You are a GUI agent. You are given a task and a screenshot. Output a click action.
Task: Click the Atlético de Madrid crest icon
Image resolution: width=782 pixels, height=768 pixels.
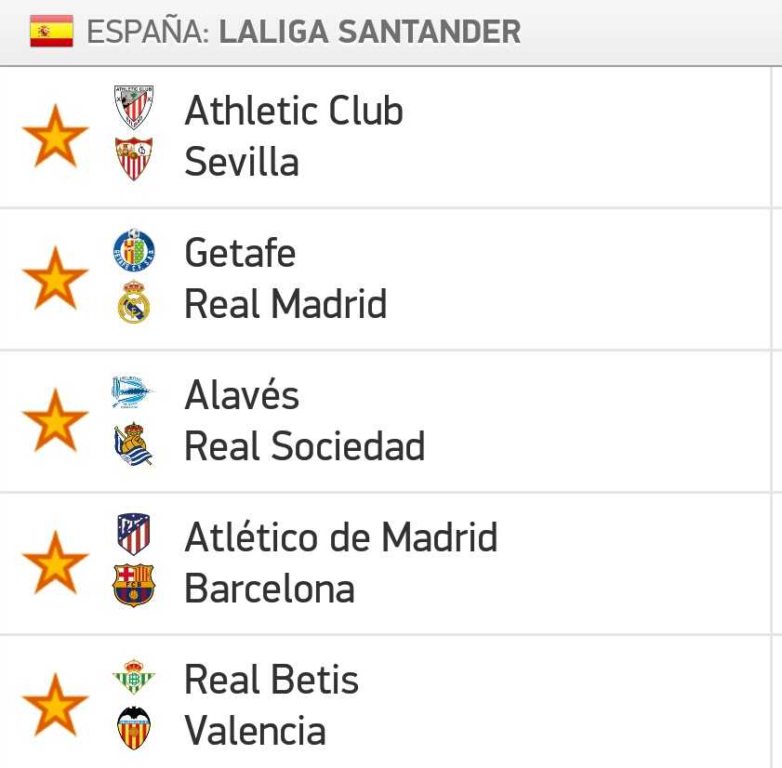click(x=133, y=535)
